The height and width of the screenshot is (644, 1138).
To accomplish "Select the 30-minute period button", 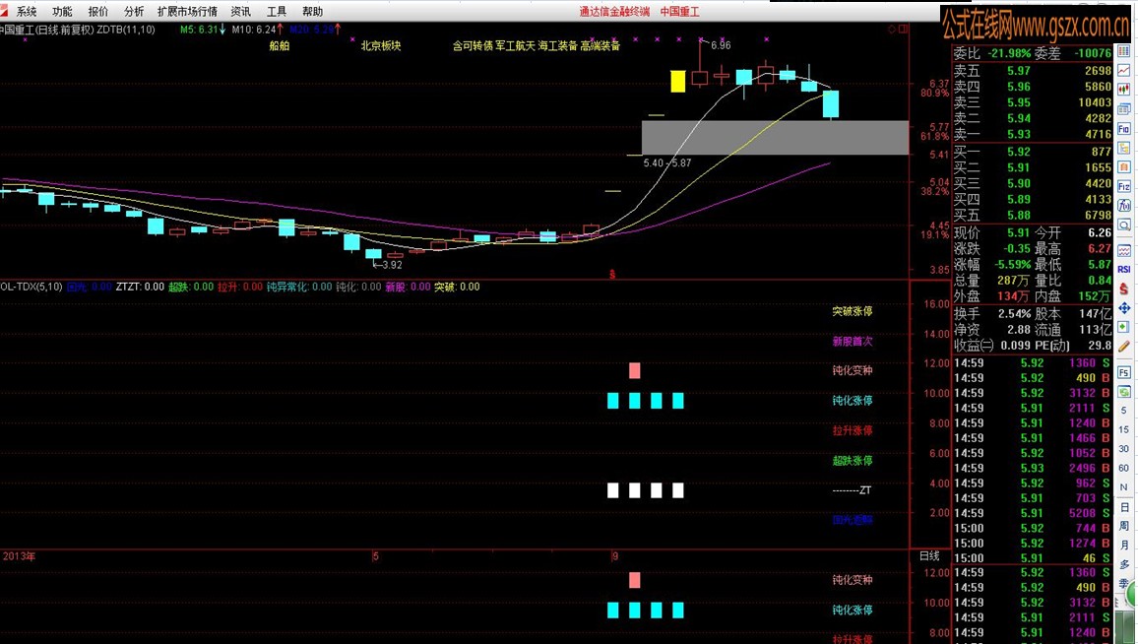I will [1123, 449].
